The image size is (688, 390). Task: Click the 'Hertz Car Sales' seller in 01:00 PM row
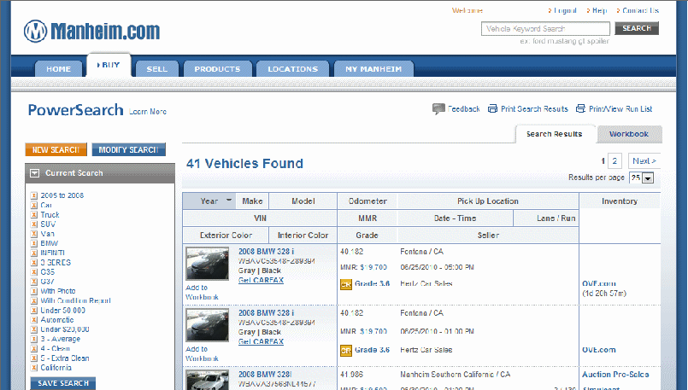coord(426,350)
